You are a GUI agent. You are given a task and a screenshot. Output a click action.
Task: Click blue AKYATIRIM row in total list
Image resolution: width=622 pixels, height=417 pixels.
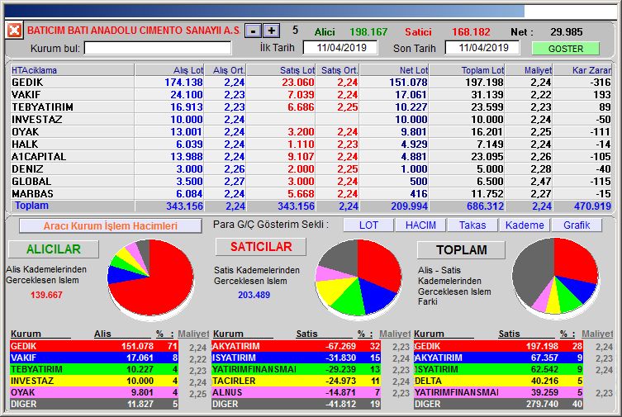pyautogui.click(x=498, y=358)
